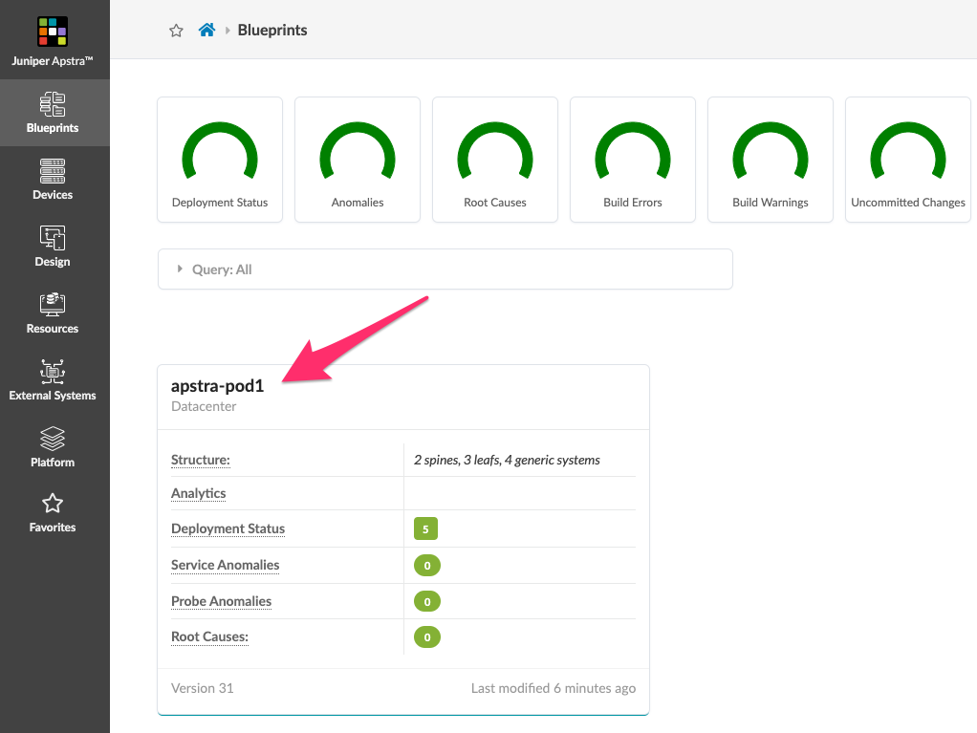Click the Build Errors gauge card
This screenshot has width=977, height=733.
(x=633, y=160)
